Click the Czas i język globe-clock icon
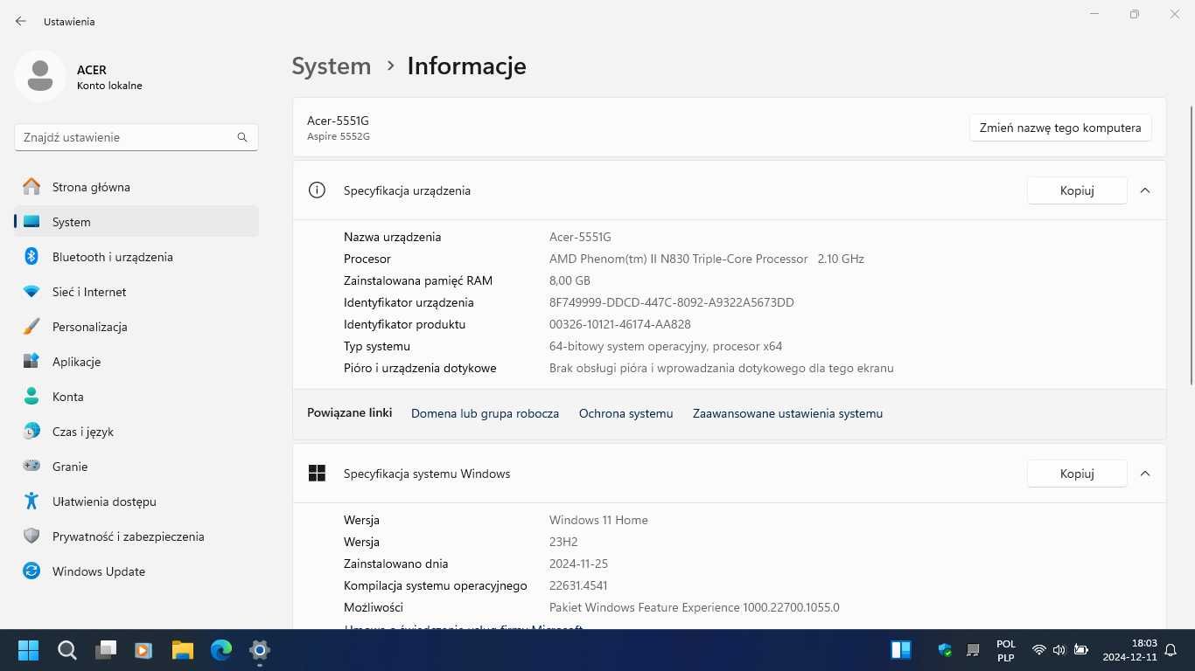This screenshot has width=1195, height=671. click(x=31, y=431)
